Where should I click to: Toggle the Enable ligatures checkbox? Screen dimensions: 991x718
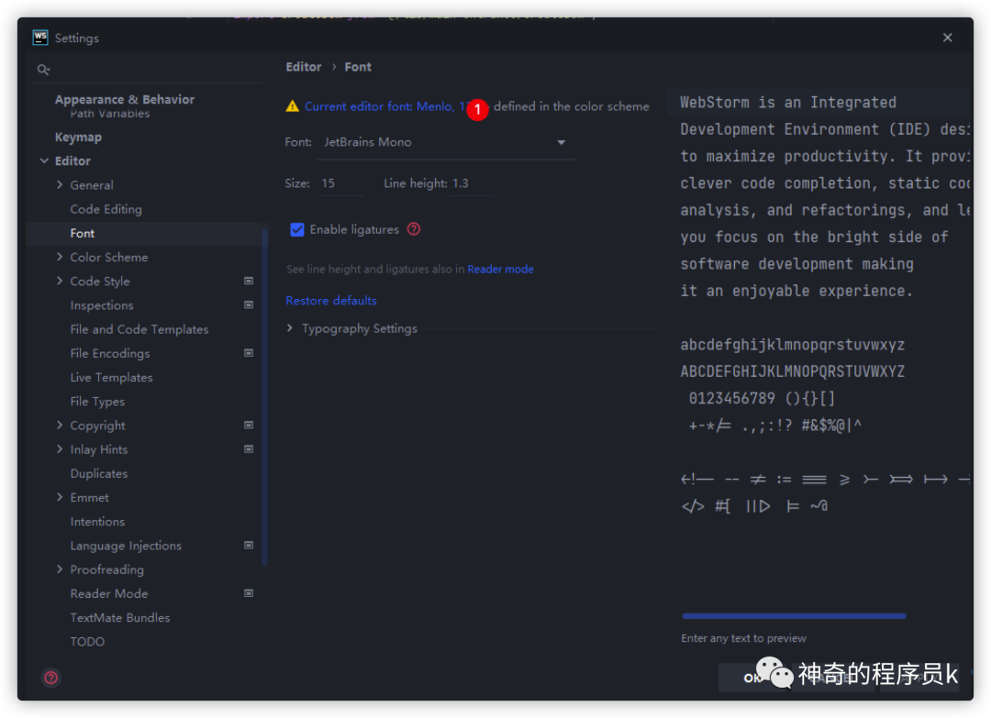click(x=297, y=229)
